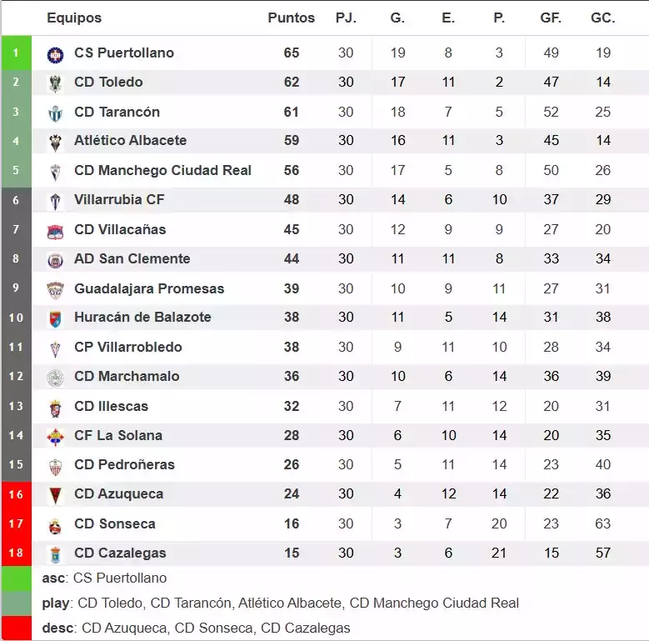Click the Atlético Albacete club badge

55,142
